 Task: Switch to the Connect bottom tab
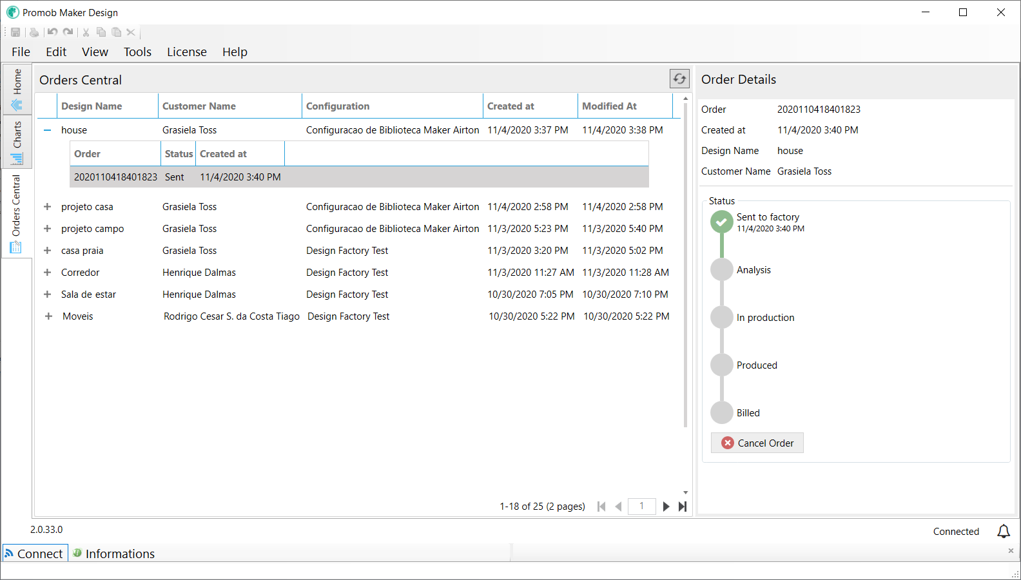pos(34,554)
